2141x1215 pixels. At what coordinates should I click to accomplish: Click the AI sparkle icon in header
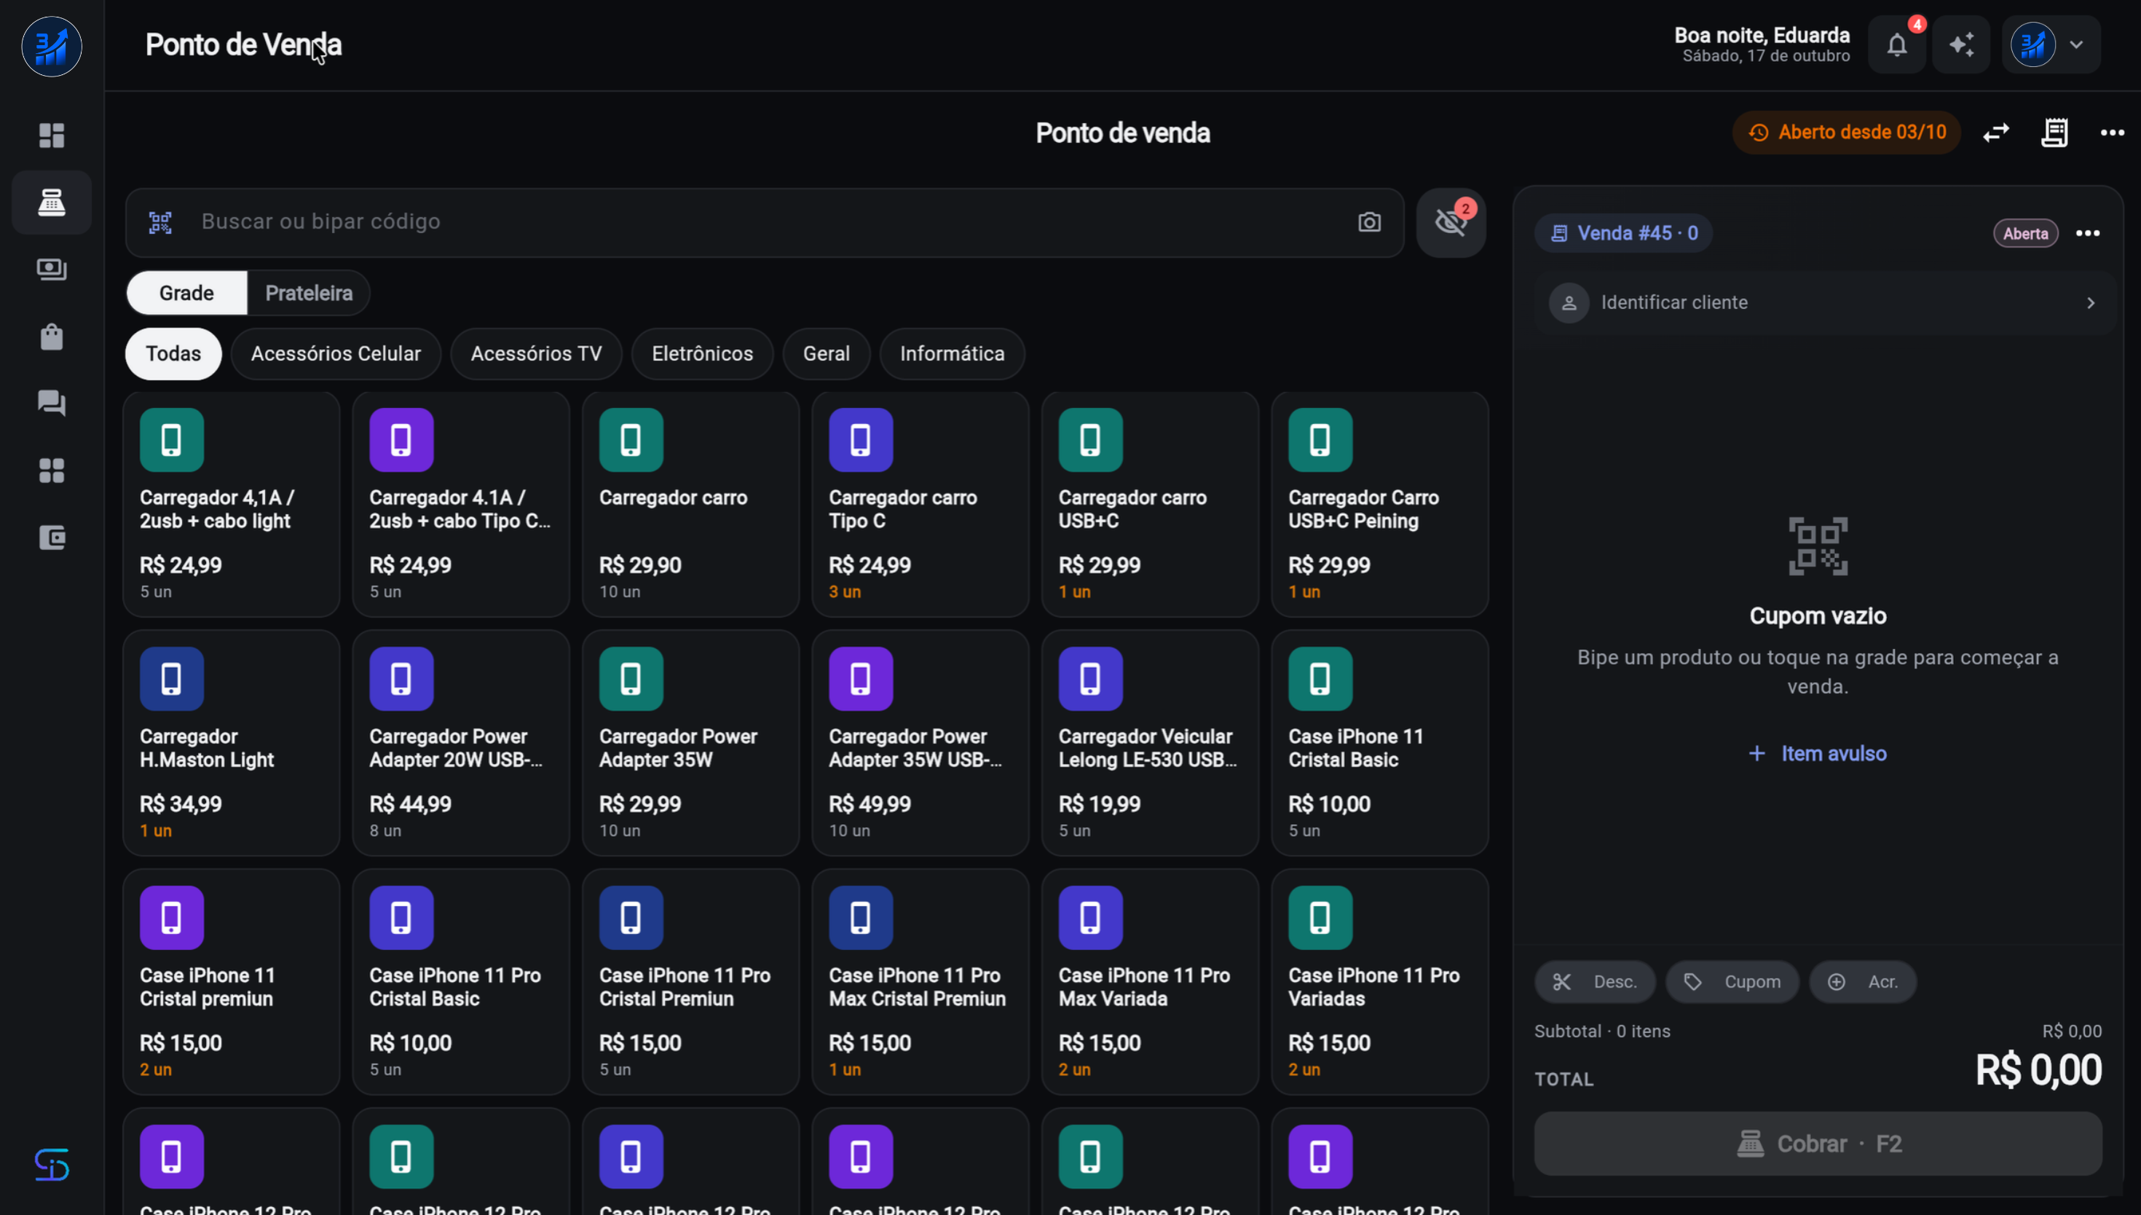[x=1961, y=45]
